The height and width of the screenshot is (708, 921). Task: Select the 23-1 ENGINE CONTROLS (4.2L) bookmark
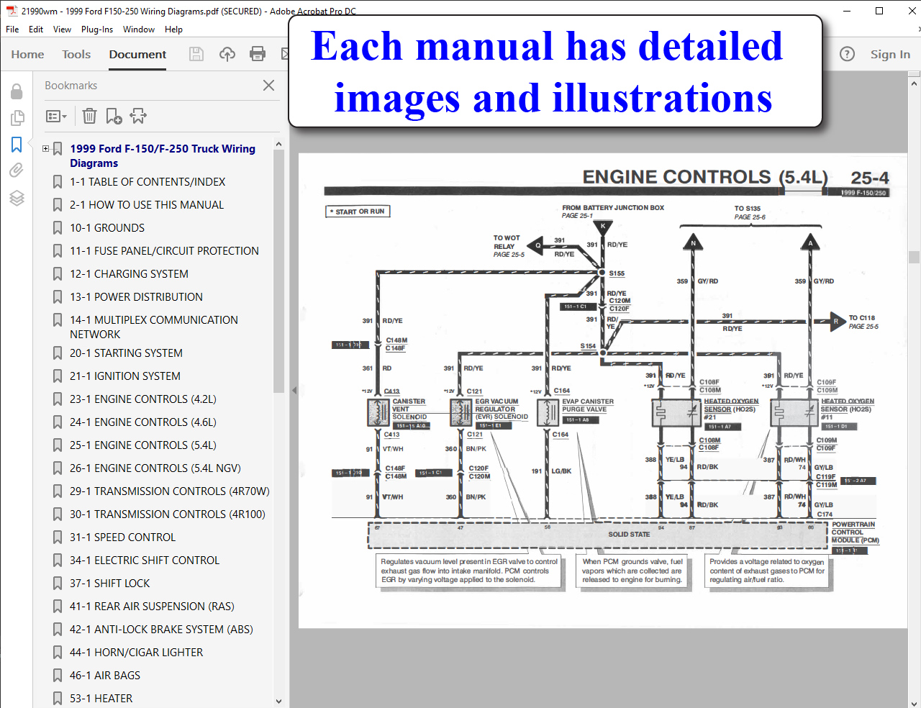click(x=142, y=399)
